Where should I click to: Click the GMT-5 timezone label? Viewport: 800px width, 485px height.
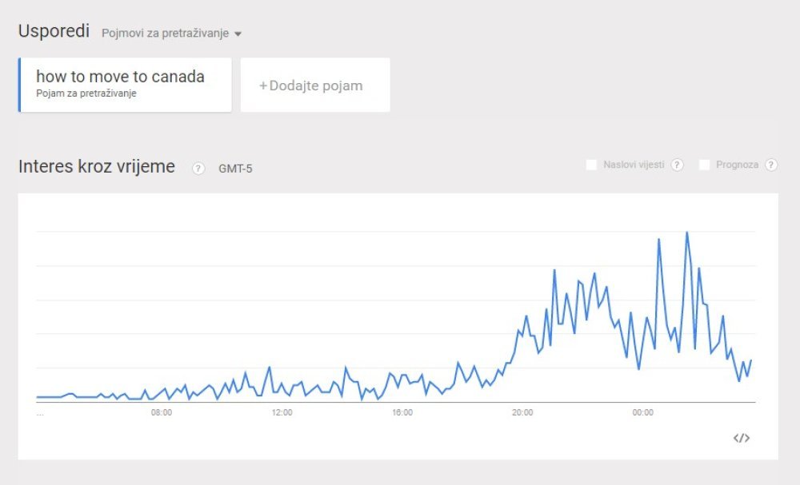[235, 169]
